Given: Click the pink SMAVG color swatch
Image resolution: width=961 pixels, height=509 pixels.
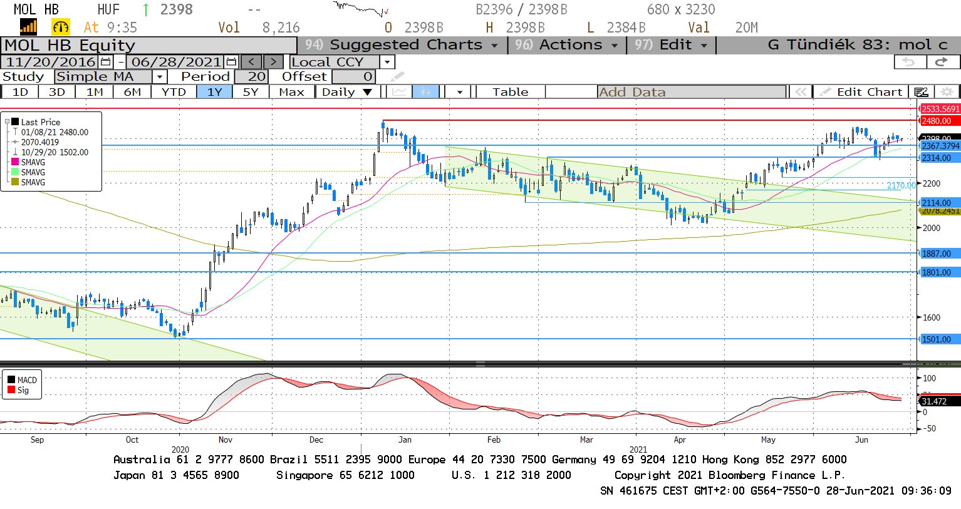Looking at the screenshot, I should 16,162.
